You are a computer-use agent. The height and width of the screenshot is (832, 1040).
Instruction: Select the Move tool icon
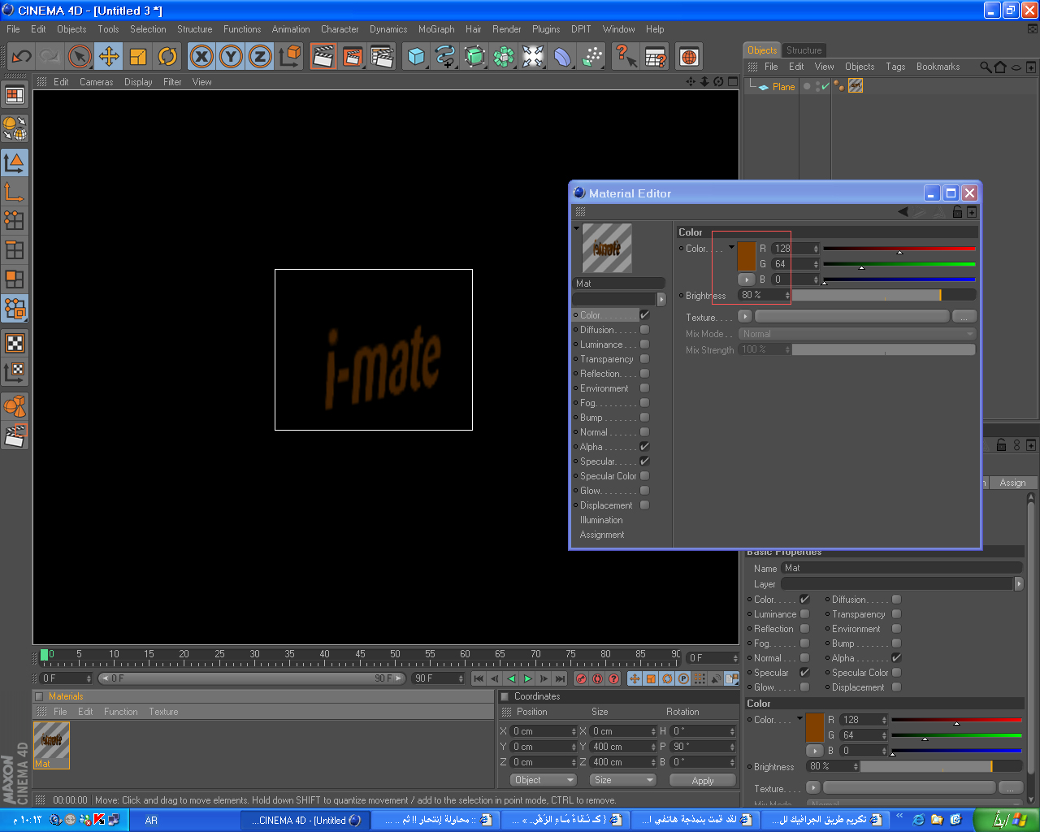[x=109, y=56]
